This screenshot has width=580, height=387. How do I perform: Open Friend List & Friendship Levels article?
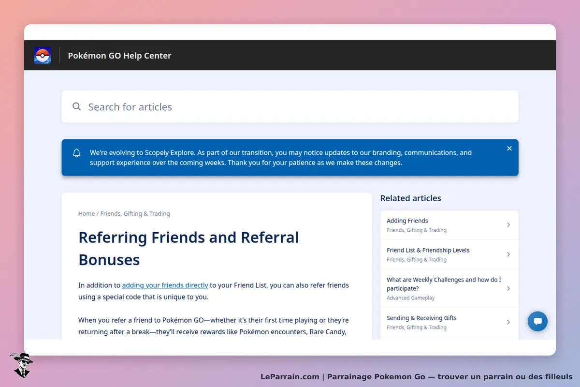[x=449, y=254]
